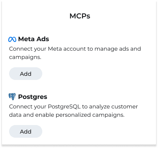
Task: Click the word "PostgreSQL" in the description
Action: click(64, 106)
